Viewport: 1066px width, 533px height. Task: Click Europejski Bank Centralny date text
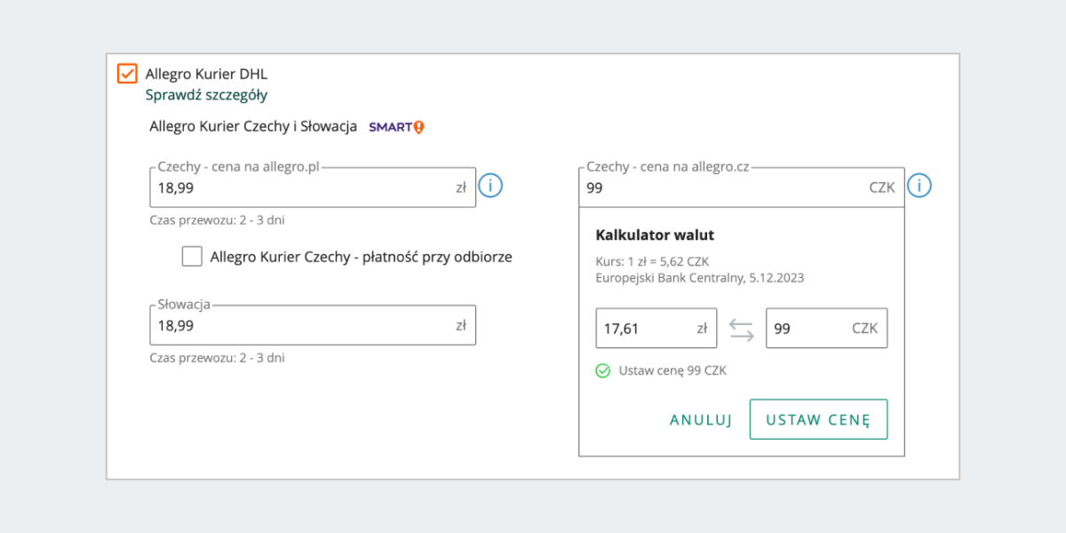(x=700, y=278)
